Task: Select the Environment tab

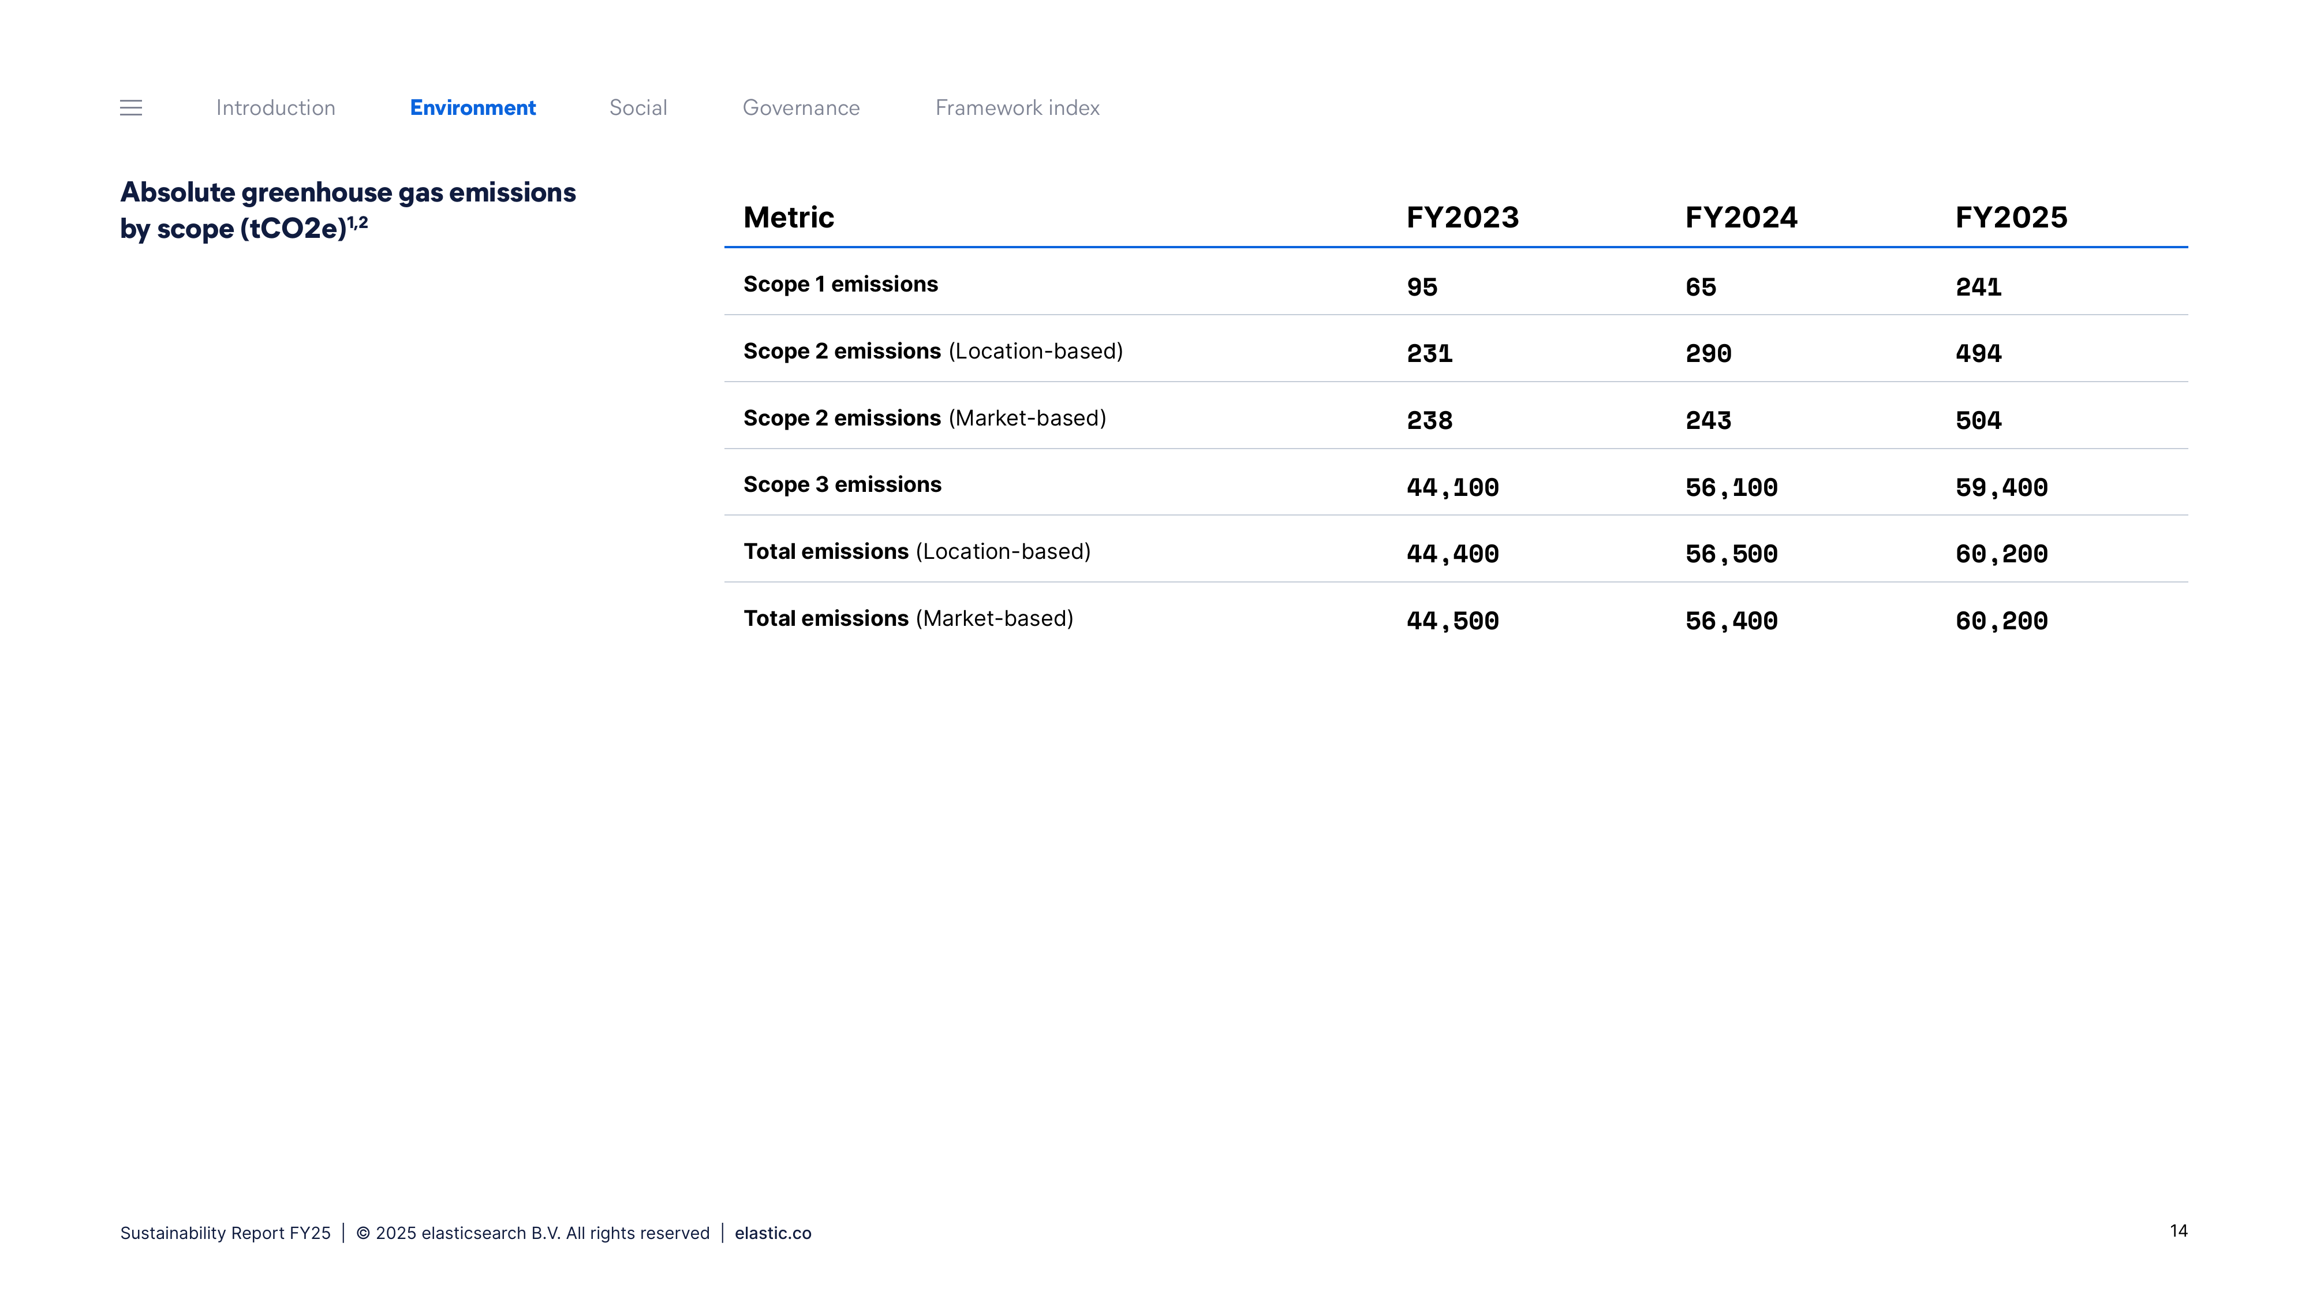Action: pyautogui.click(x=472, y=107)
